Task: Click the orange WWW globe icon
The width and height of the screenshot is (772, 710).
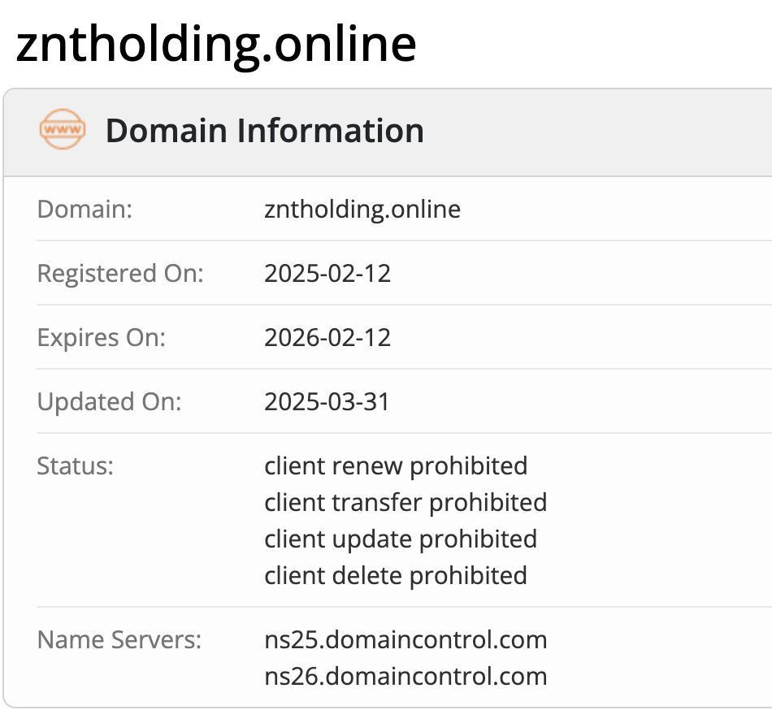Action: 63,130
